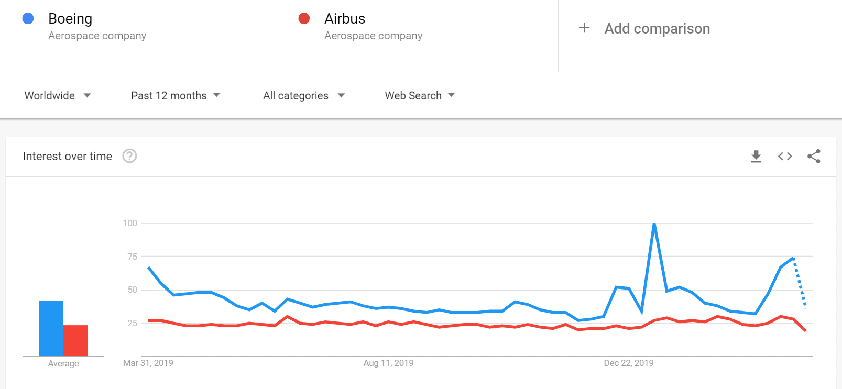Share the Interest over time chart
This screenshot has width=842, height=389.
tap(814, 156)
